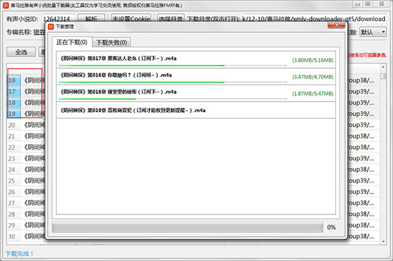Click the download manager dialog app icon
Screen dimensions: 393x261
tap(51, 27)
